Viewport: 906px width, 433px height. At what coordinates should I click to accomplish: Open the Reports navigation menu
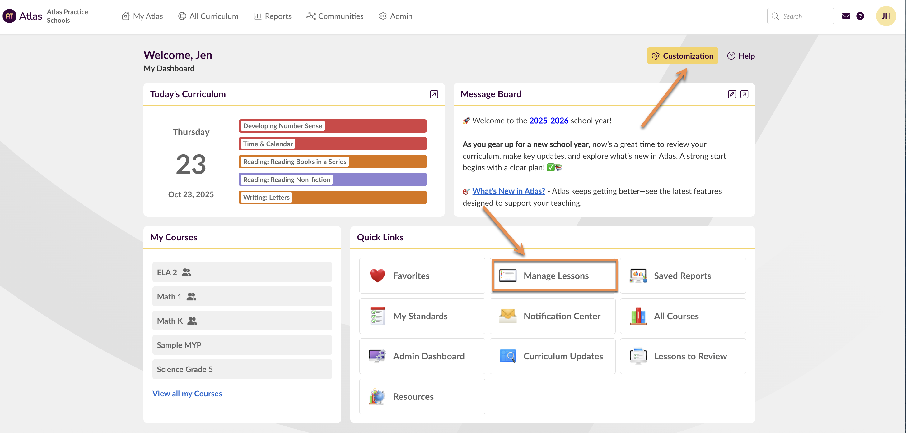(x=272, y=16)
